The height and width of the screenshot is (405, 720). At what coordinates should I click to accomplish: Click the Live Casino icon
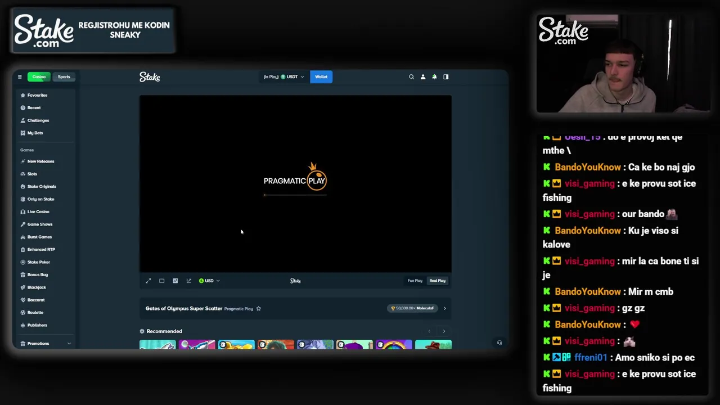22,211
